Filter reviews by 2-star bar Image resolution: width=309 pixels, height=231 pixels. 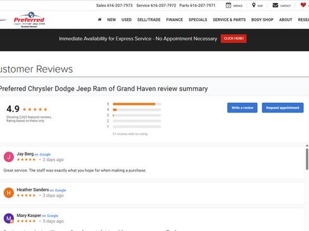(137, 121)
